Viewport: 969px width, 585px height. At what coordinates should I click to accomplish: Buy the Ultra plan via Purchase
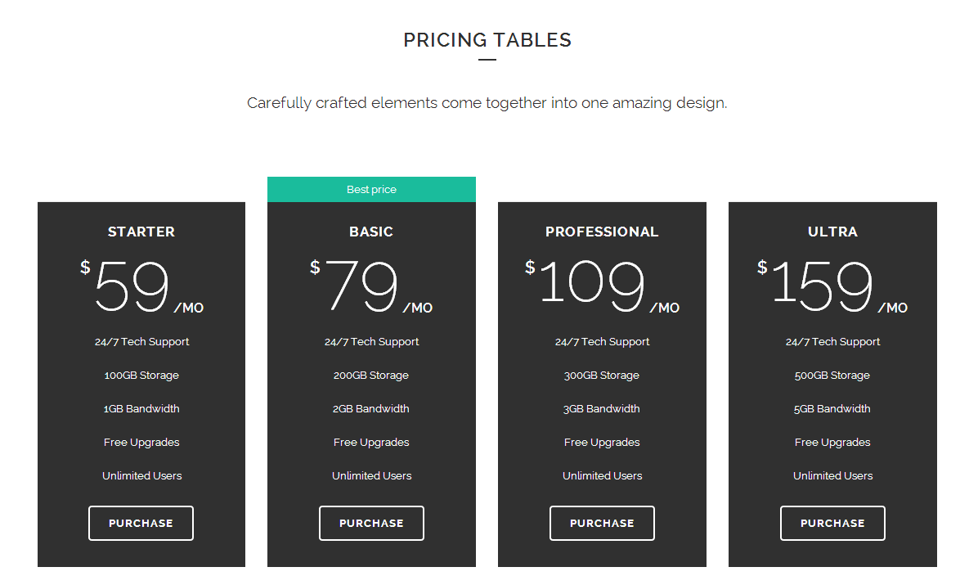[832, 523]
